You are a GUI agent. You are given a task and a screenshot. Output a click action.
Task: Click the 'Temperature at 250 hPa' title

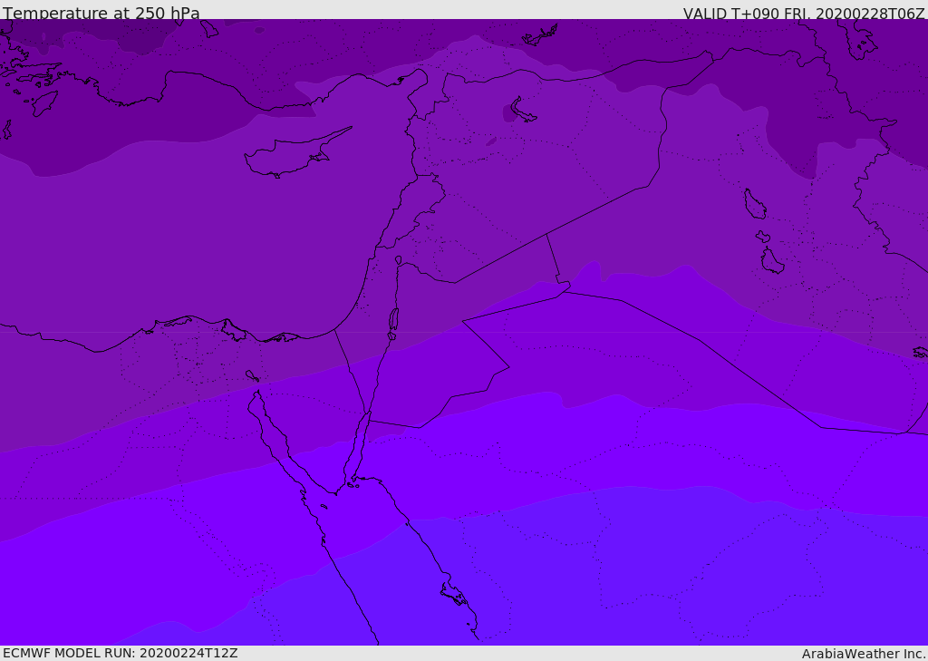pos(101,14)
